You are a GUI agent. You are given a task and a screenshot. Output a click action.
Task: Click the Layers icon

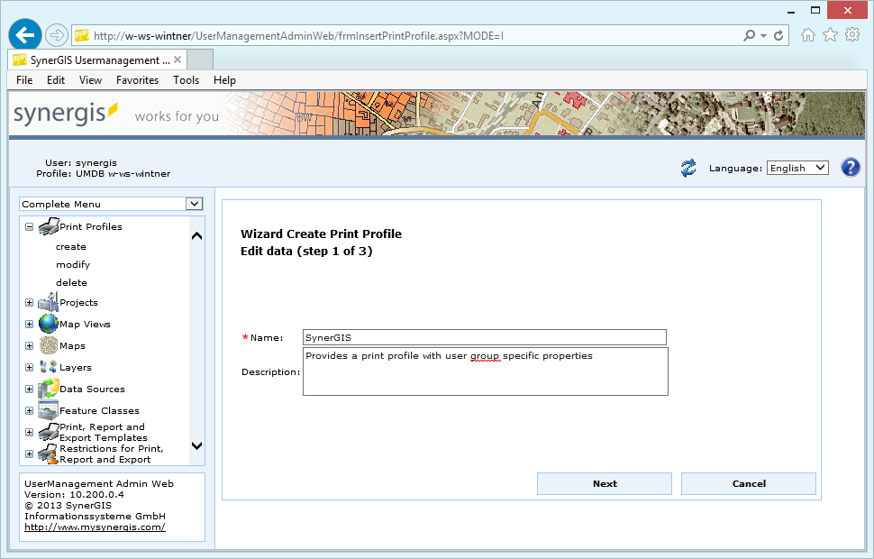point(48,367)
